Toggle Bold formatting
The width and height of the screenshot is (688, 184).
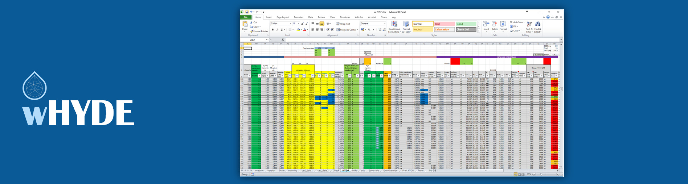tap(273, 30)
